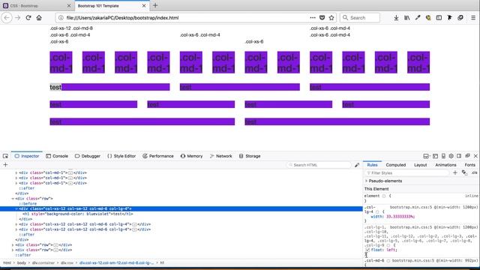Focus the Filter Styles field

407,173
